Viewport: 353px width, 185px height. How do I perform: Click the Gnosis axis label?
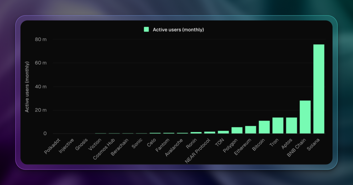pos(81,144)
